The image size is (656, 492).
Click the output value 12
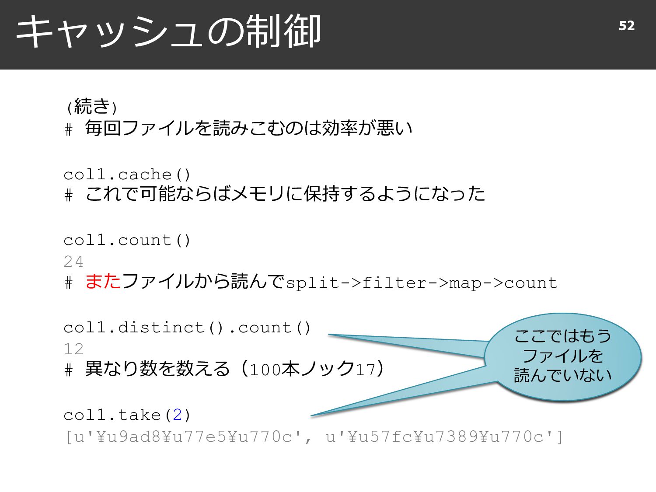73,349
